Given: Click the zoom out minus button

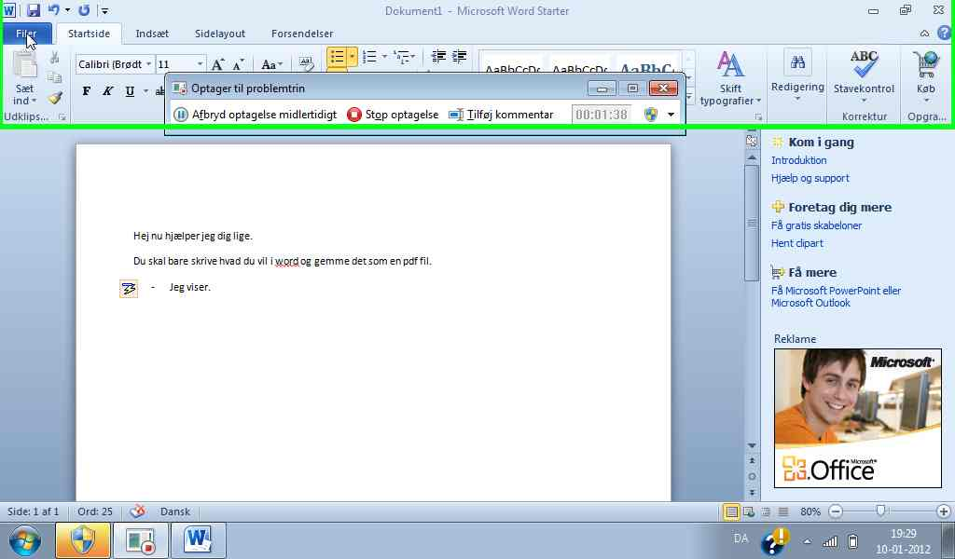Looking at the screenshot, I should click(x=837, y=512).
